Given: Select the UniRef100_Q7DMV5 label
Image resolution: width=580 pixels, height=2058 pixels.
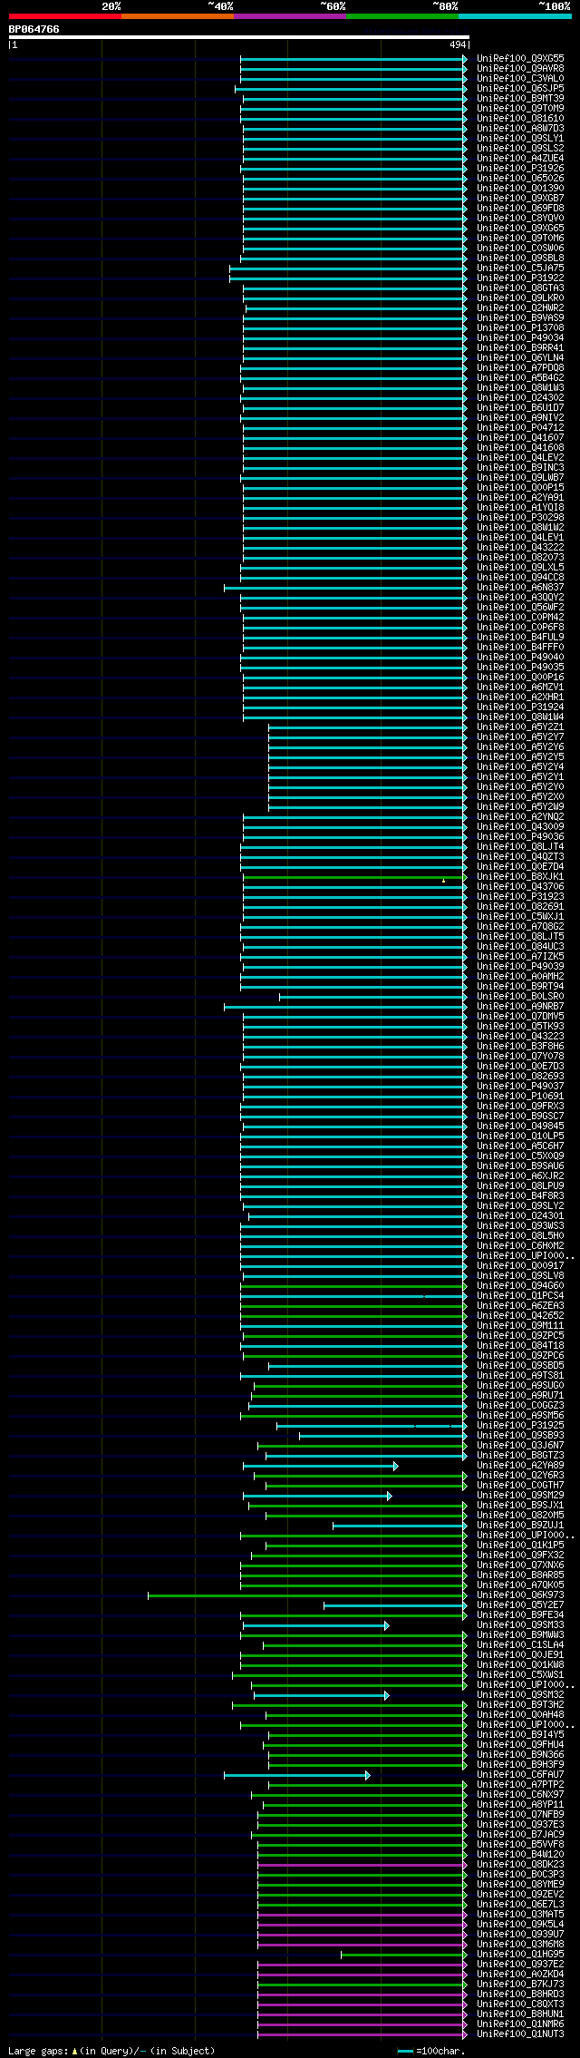Looking at the screenshot, I should (x=520, y=1016).
